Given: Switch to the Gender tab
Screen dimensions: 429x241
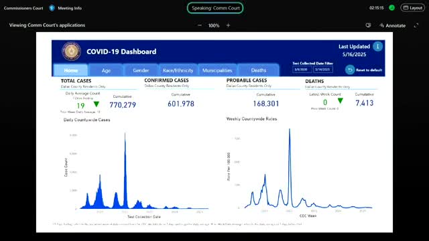Looking at the screenshot, I should [141, 70].
